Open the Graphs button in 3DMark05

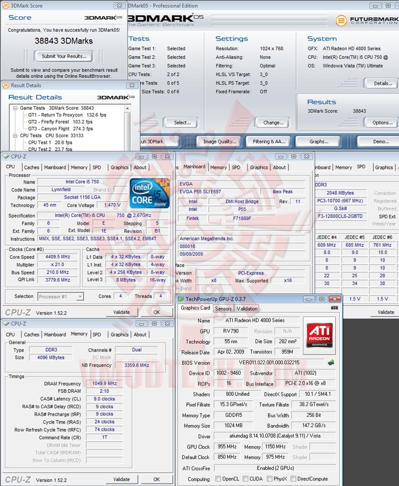(x=319, y=141)
